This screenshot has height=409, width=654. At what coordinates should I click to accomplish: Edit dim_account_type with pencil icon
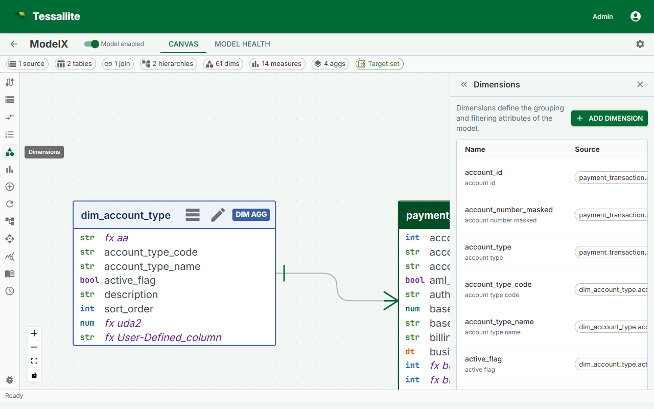click(218, 215)
